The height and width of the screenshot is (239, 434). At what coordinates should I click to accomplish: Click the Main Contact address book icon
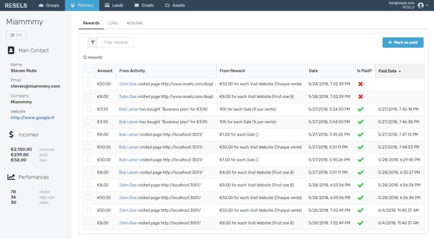(x=11, y=51)
